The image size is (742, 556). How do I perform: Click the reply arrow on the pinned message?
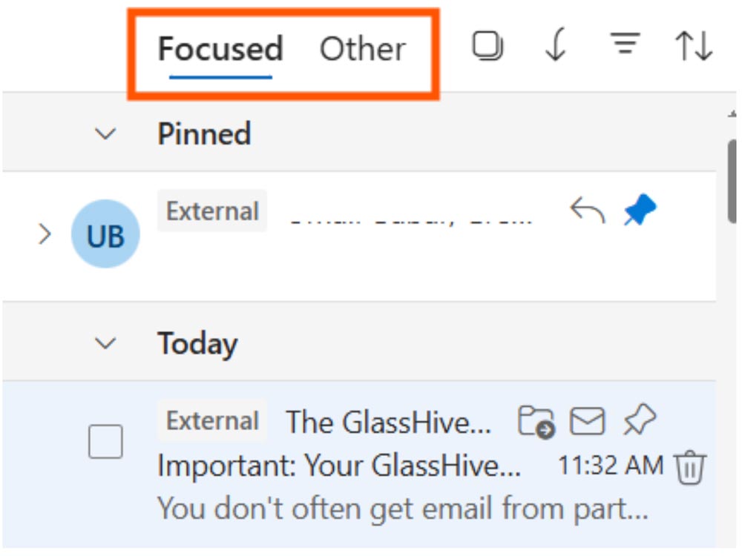(587, 211)
